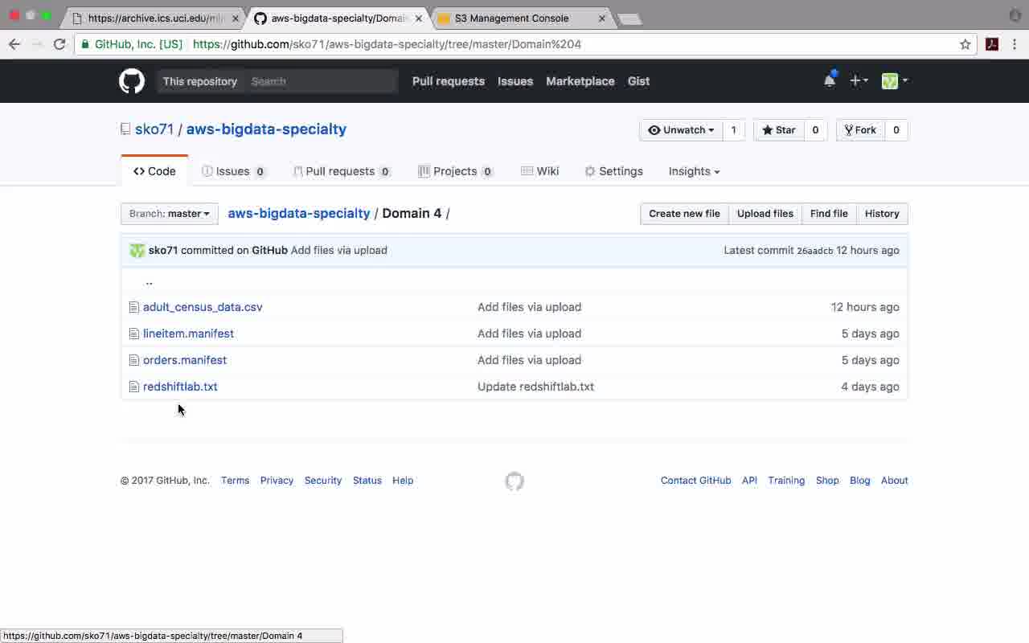This screenshot has height=643, width=1029.
Task: Open Pull requests in the top navigation
Action: [449, 81]
